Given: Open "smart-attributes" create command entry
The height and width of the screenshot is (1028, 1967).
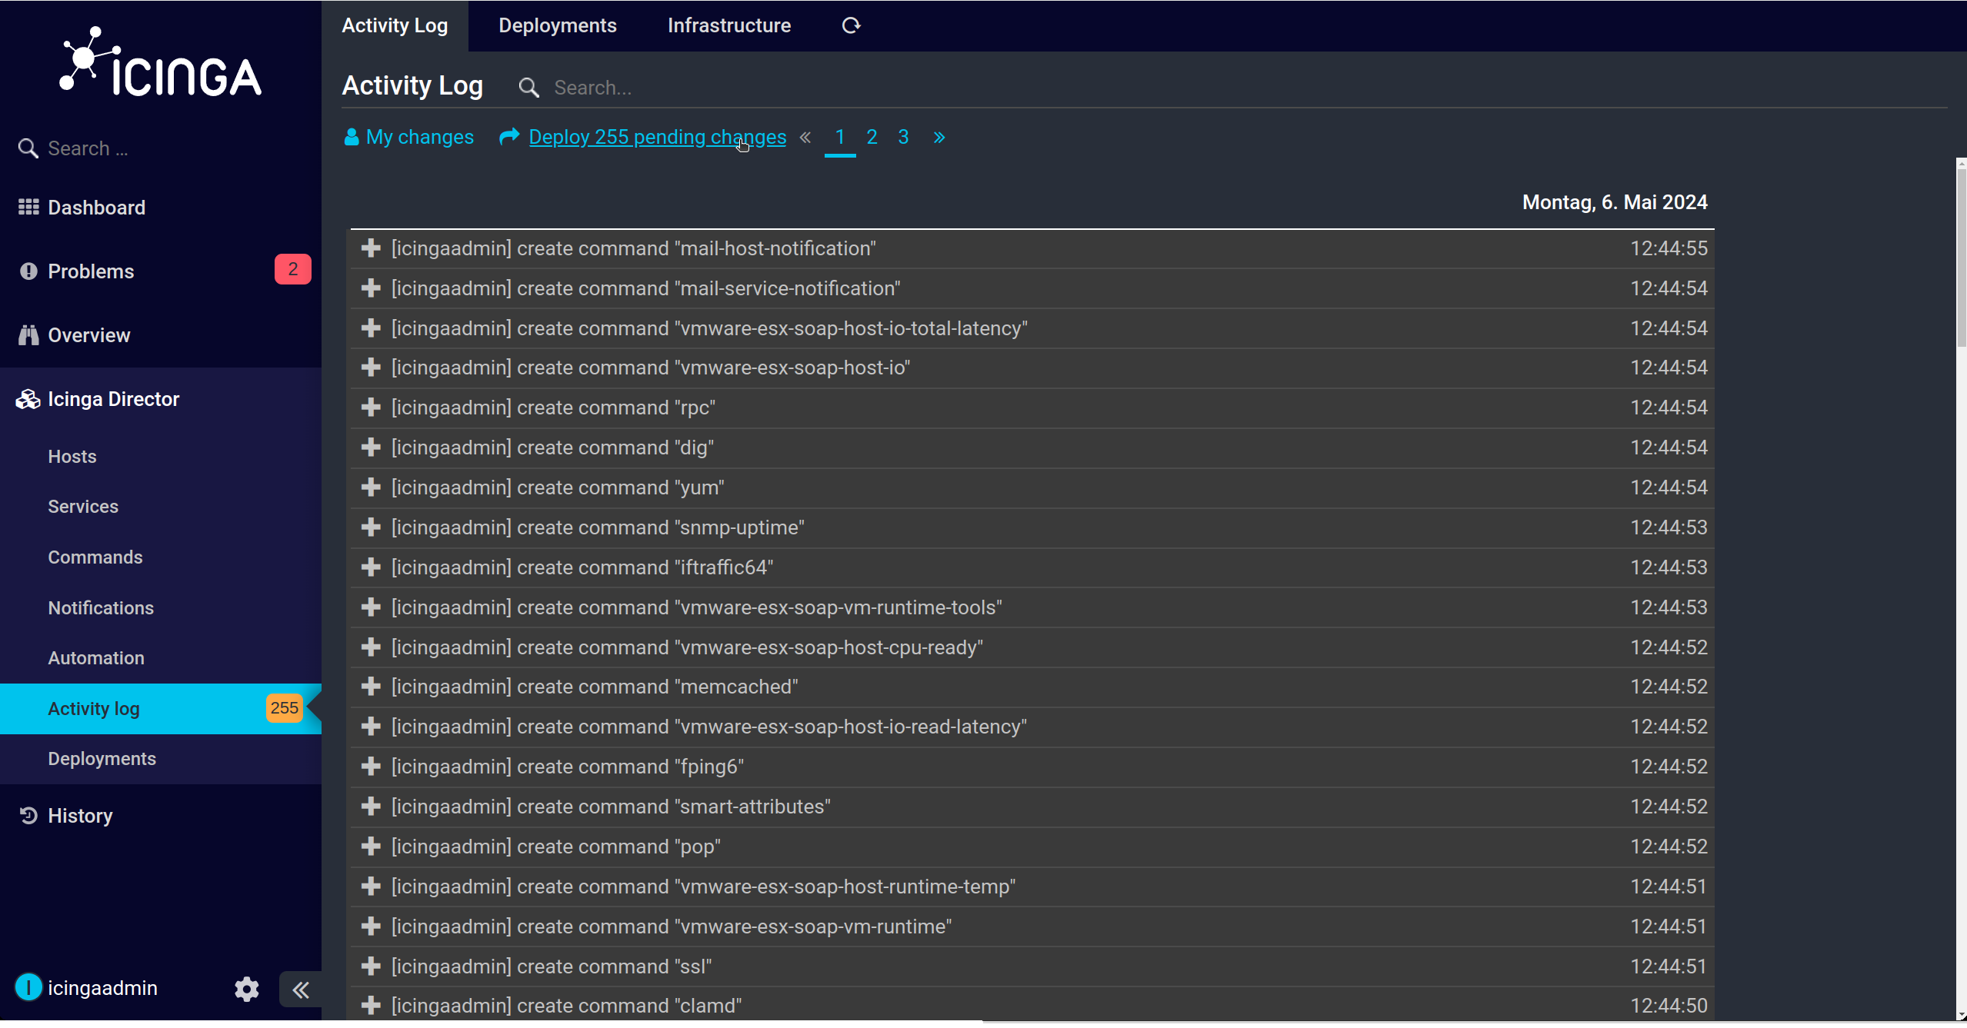Looking at the screenshot, I should [1032, 807].
